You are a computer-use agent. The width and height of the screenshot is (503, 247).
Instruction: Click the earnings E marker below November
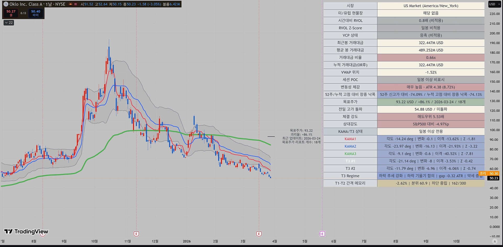tap(136, 234)
